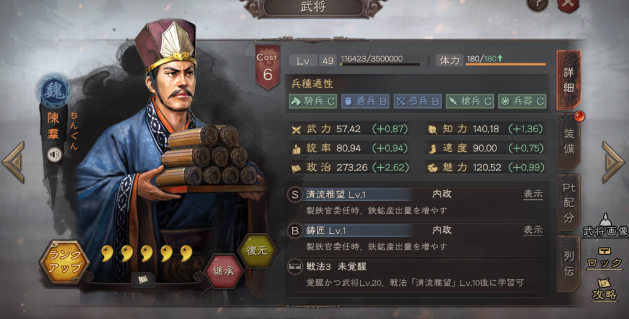Screen dimensions: 629x319
Task: Tap the scroll icon below the star rank
Action: click(x=143, y=280)
